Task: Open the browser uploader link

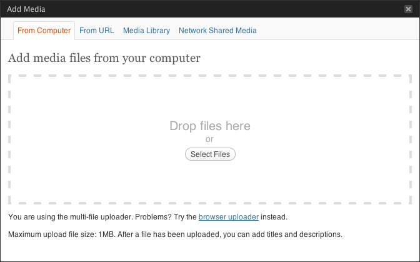Action: (x=229, y=217)
